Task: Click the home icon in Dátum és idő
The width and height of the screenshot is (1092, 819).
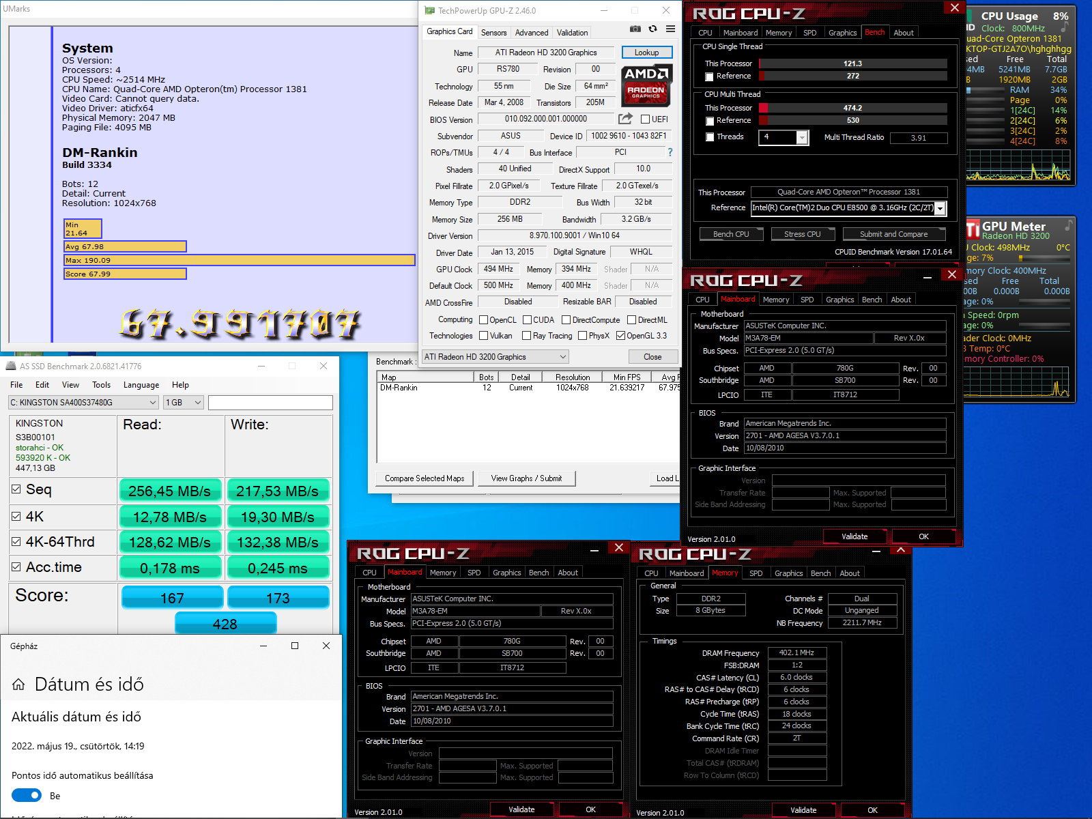Action: 18,685
